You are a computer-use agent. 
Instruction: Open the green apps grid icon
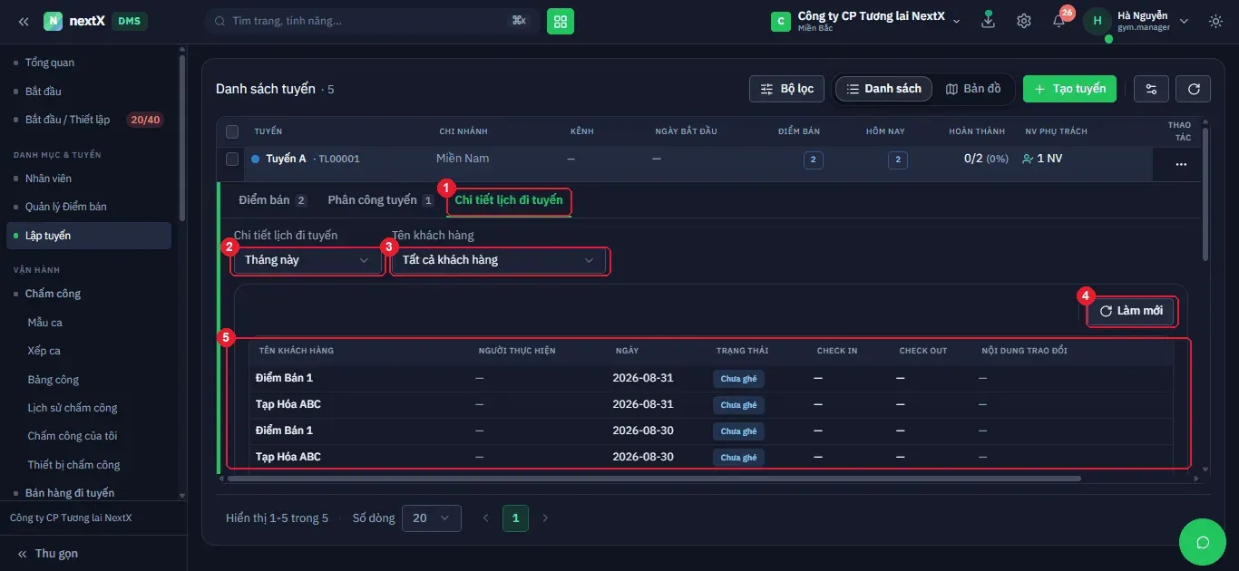pos(560,21)
